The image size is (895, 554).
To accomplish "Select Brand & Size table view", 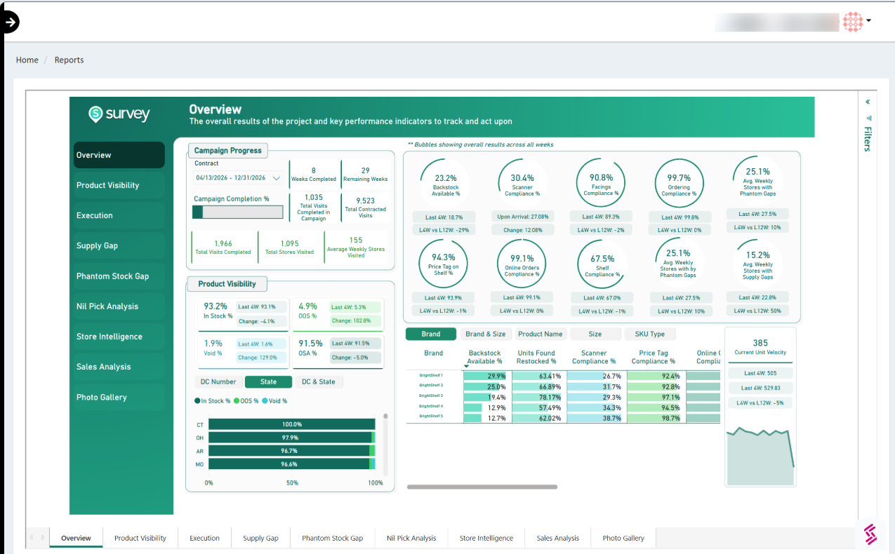I will (x=485, y=334).
